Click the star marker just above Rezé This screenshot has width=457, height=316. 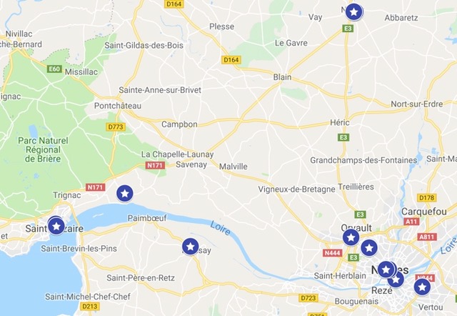[396, 280]
